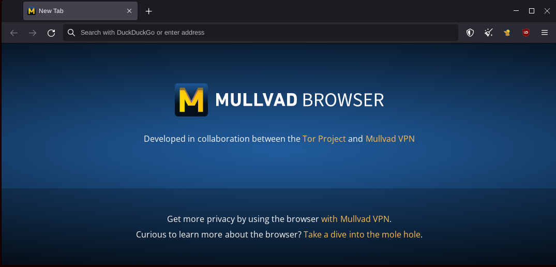Open the hamburger application menu
The image size is (556, 267).
[x=545, y=33]
